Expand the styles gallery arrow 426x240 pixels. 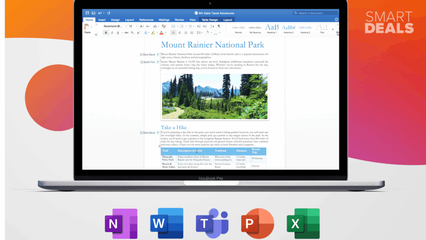[x=333, y=29]
